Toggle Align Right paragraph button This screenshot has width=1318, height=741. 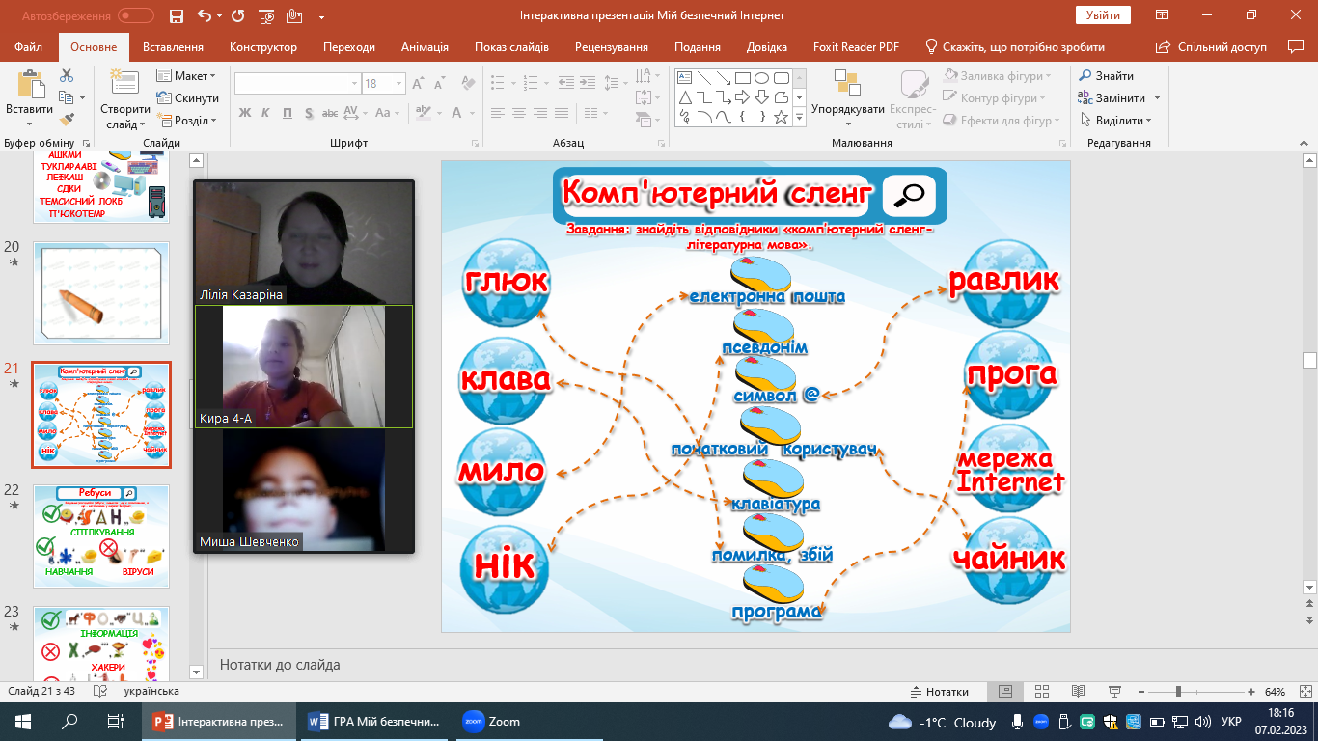pos(540,113)
